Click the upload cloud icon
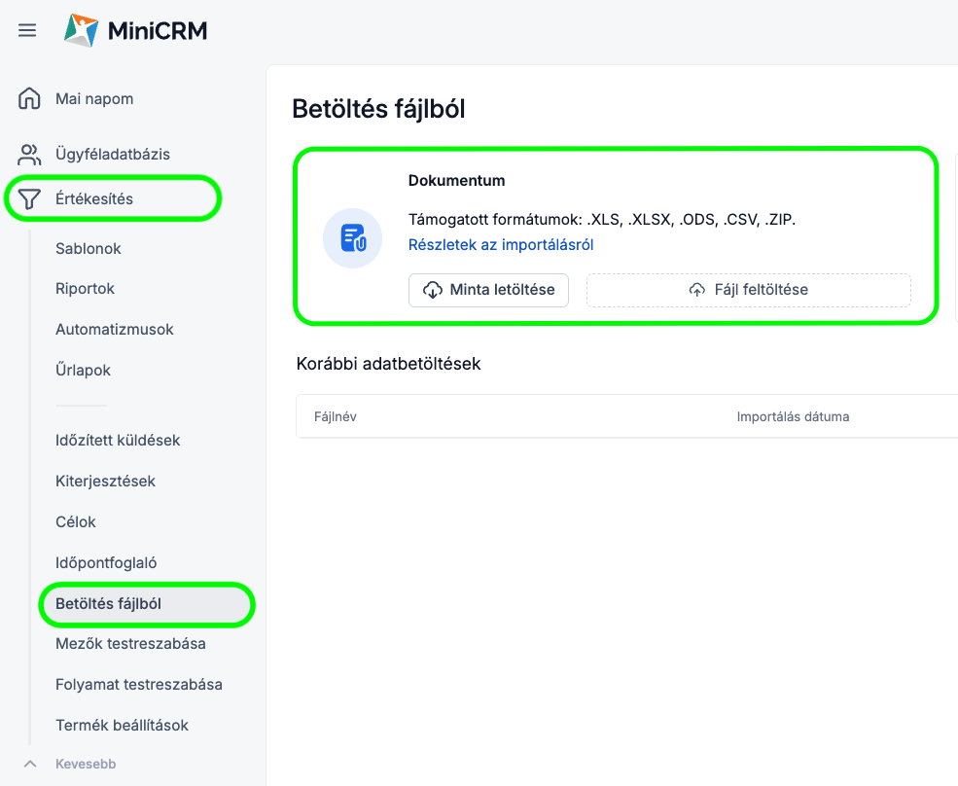Viewport: 958px width, 786px height. tap(696, 290)
